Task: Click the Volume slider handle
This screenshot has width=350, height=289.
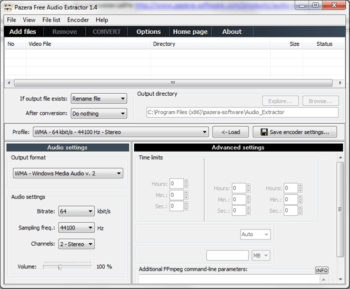Action: click(x=60, y=267)
